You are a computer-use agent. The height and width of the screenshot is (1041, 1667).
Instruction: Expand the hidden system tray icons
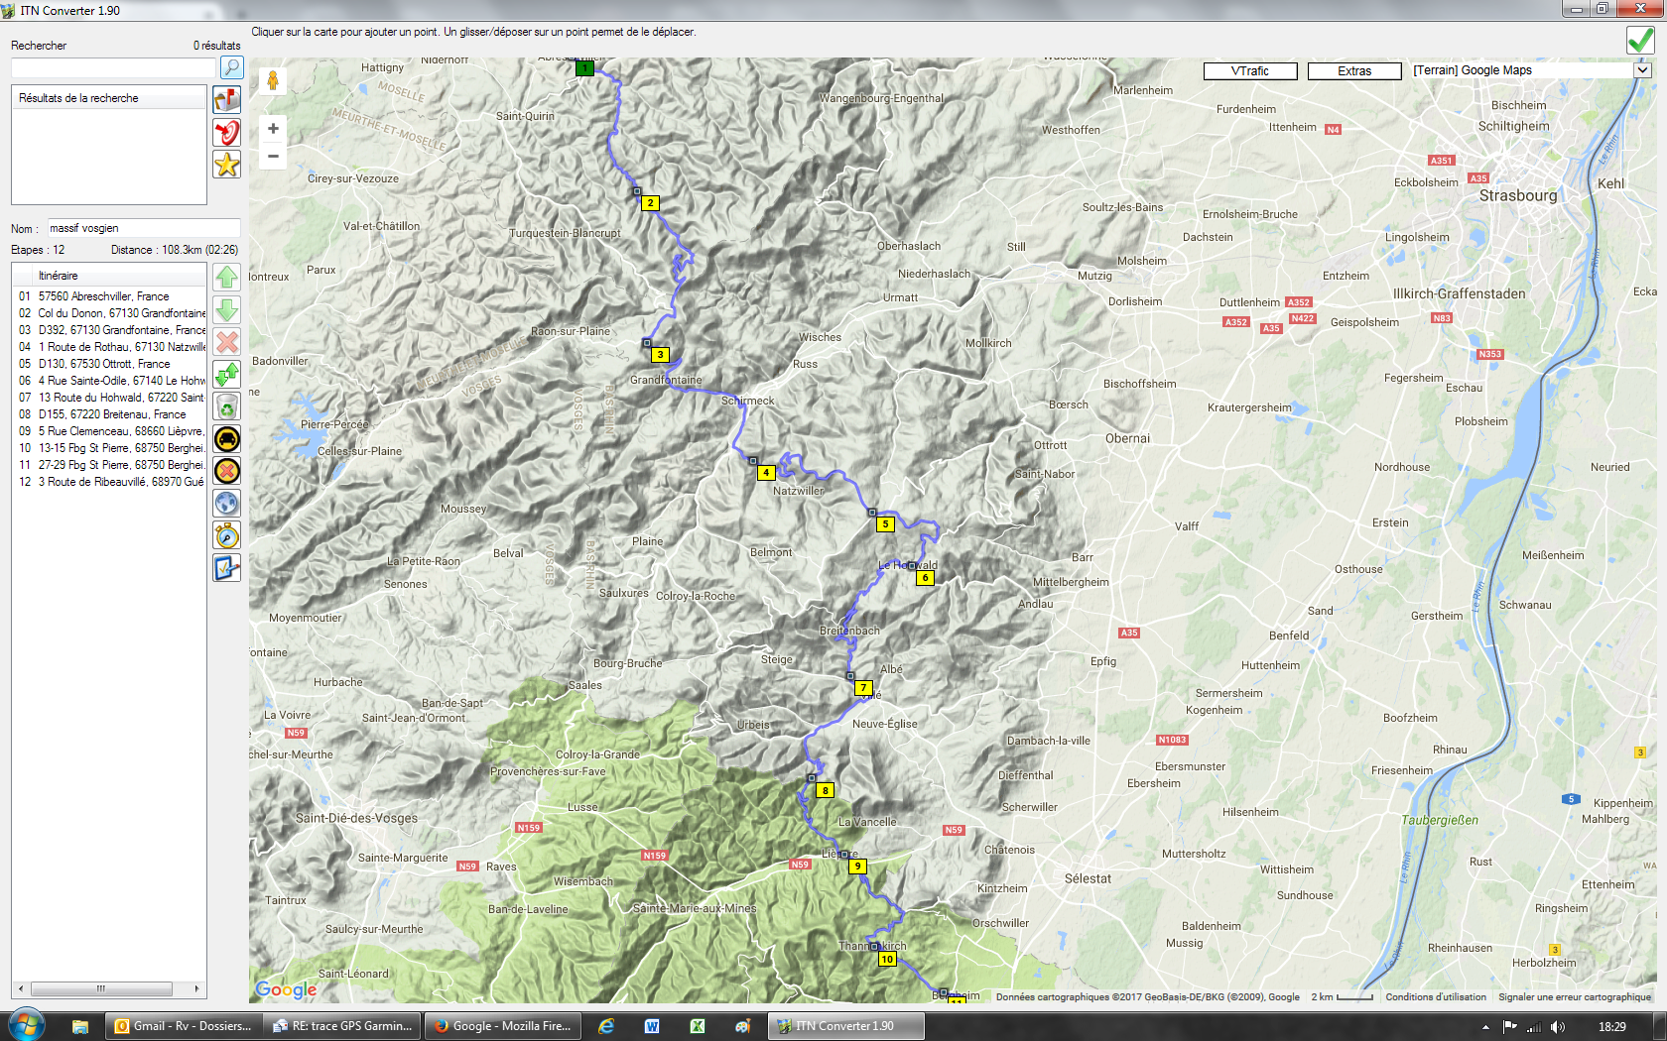(x=1485, y=1027)
